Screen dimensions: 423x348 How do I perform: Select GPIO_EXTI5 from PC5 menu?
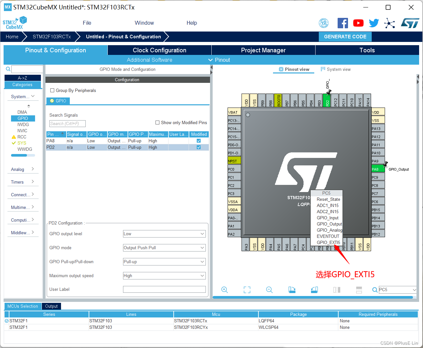pos(328,242)
